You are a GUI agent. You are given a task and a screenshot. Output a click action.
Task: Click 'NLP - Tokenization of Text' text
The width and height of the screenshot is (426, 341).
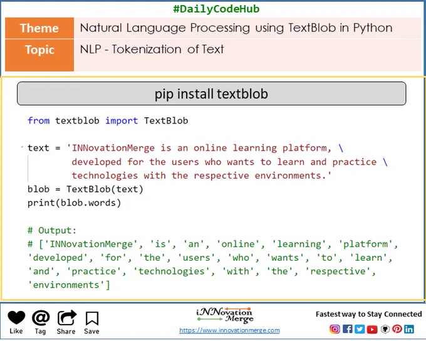[x=152, y=50]
